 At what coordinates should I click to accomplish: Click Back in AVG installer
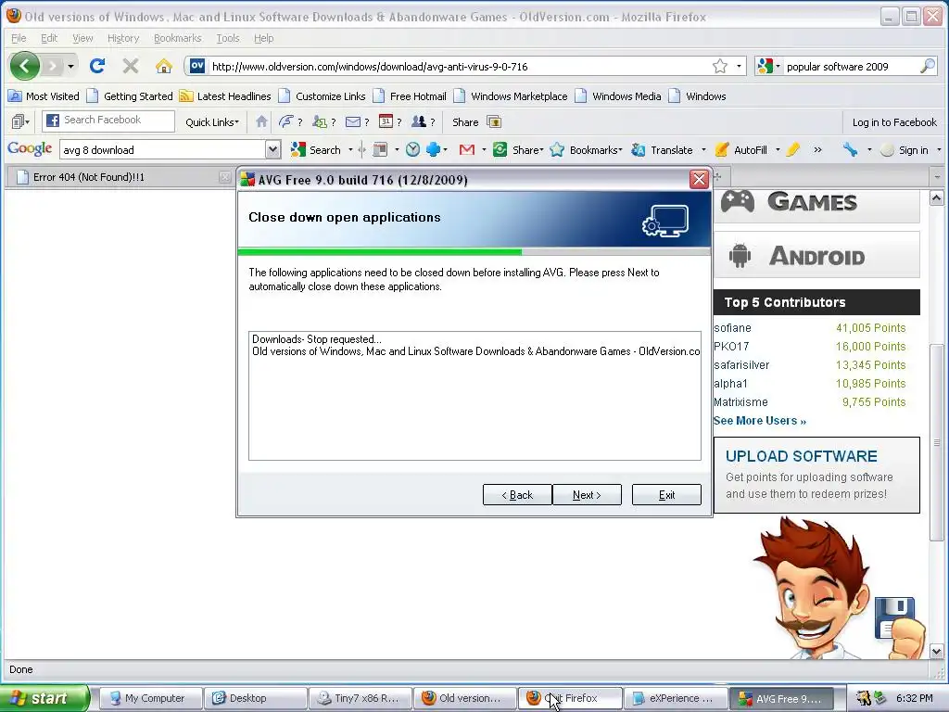coord(517,495)
